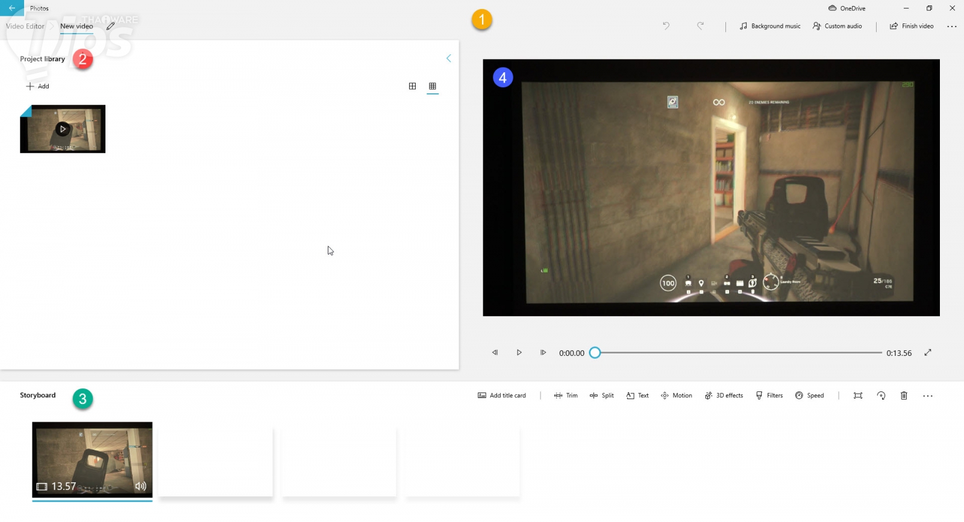The height and width of the screenshot is (522, 964).
Task: Select the New video title
Action: 77,26
